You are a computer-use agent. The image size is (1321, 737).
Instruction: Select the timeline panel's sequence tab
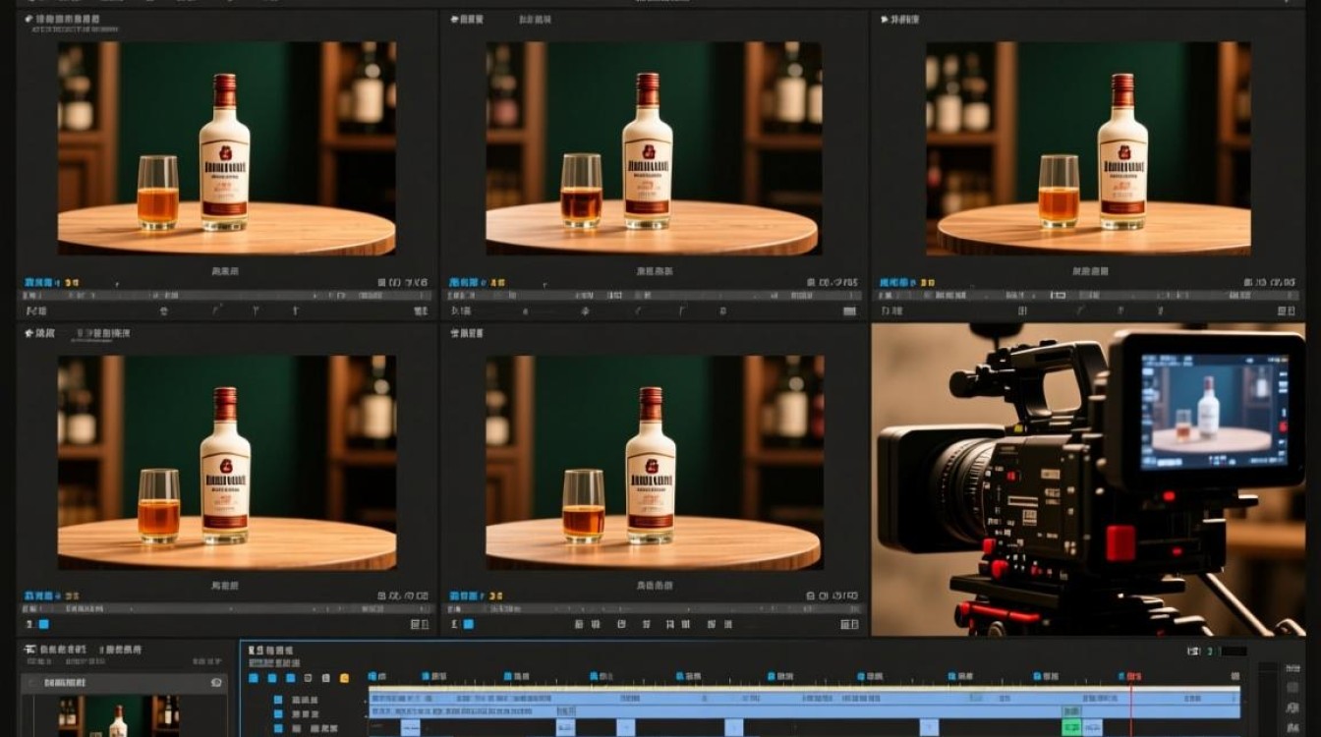click(x=270, y=651)
